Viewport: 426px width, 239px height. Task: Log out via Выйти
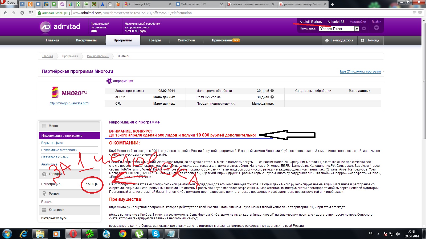[x=376, y=22]
